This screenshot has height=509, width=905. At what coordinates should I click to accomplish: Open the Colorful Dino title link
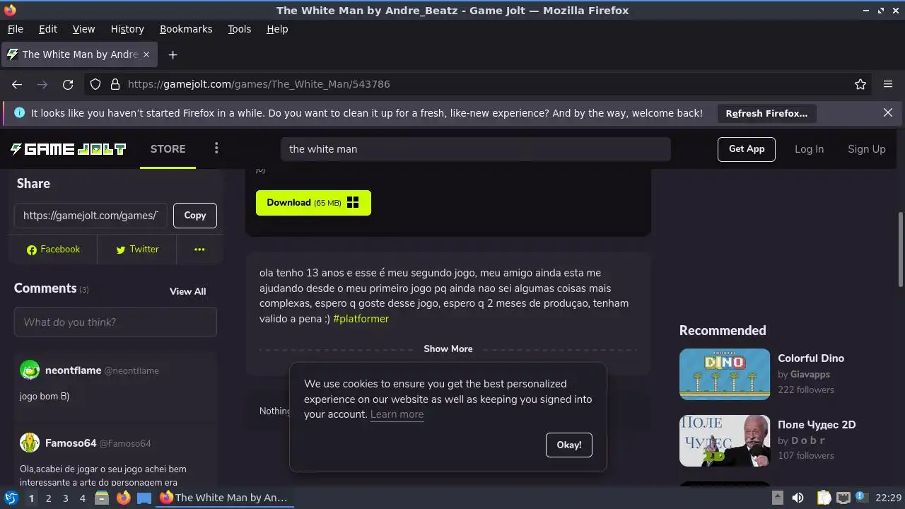point(811,358)
